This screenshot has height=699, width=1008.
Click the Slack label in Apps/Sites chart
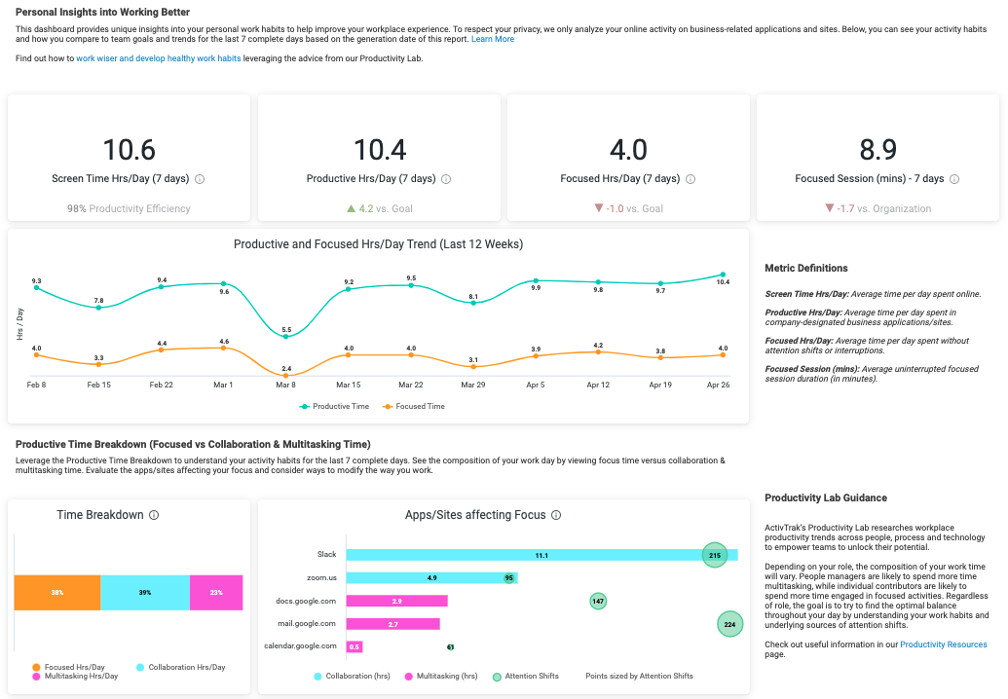[x=326, y=555]
